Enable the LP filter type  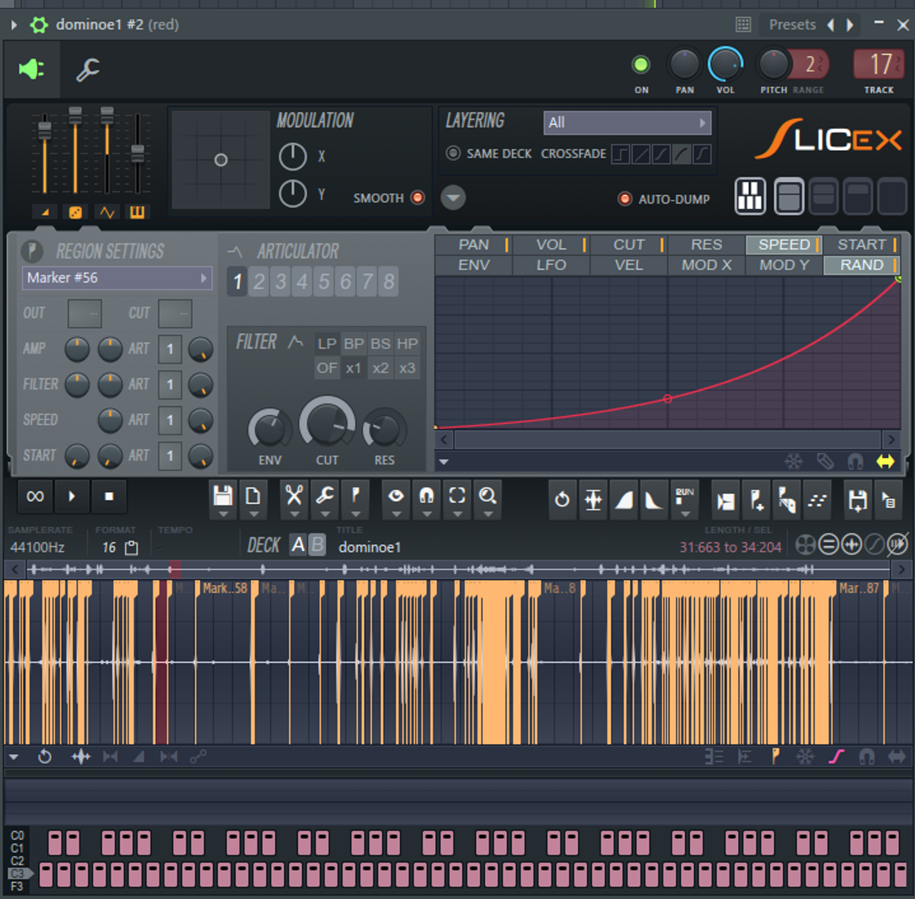tap(327, 344)
